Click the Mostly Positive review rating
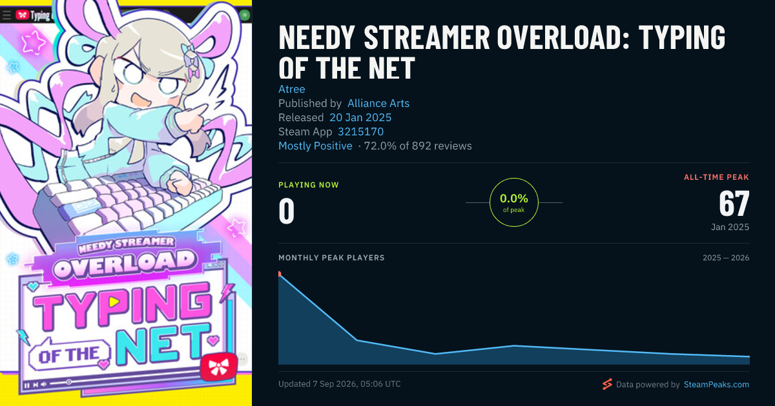The image size is (775, 406). click(x=315, y=146)
